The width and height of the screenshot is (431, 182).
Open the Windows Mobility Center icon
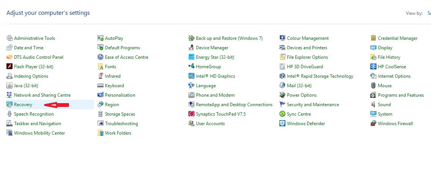click(x=9, y=133)
